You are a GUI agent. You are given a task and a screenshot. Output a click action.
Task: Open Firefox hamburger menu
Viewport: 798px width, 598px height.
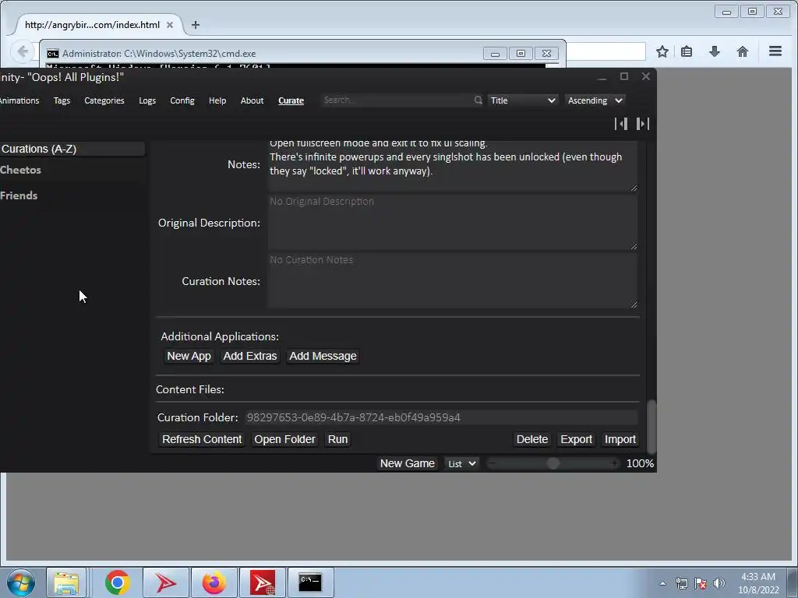pyautogui.click(x=775, y=51)
